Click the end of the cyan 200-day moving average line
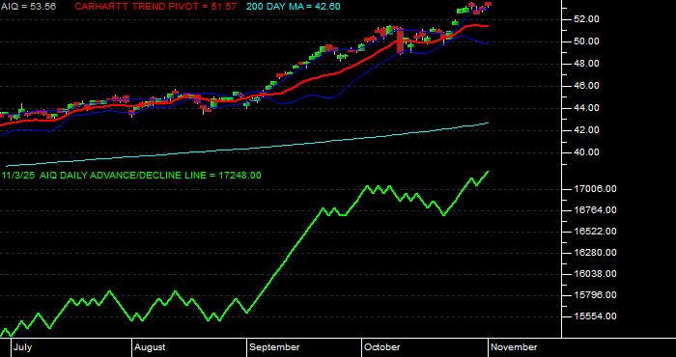 click(x=488, y=124)
